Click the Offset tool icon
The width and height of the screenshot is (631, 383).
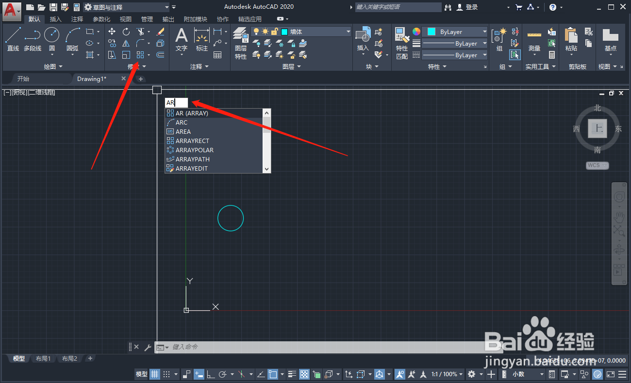161,55
